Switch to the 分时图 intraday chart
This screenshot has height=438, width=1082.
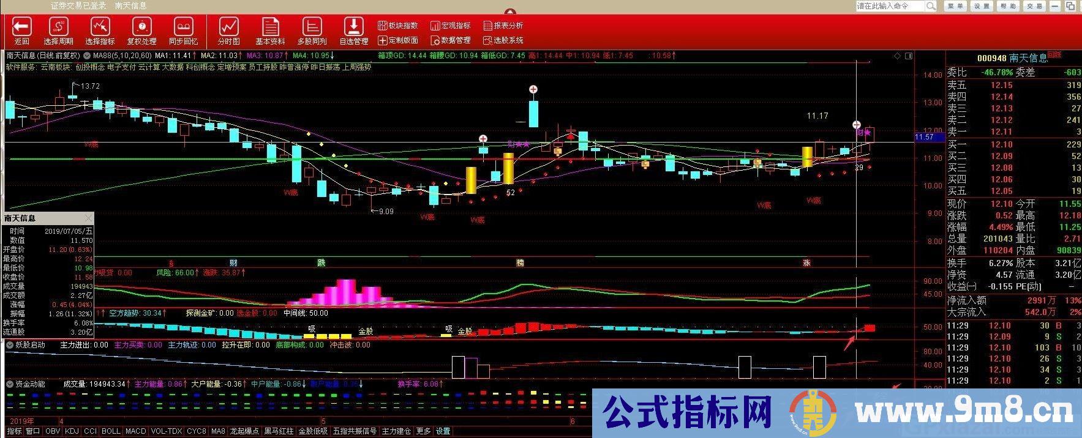click(228, 31)
